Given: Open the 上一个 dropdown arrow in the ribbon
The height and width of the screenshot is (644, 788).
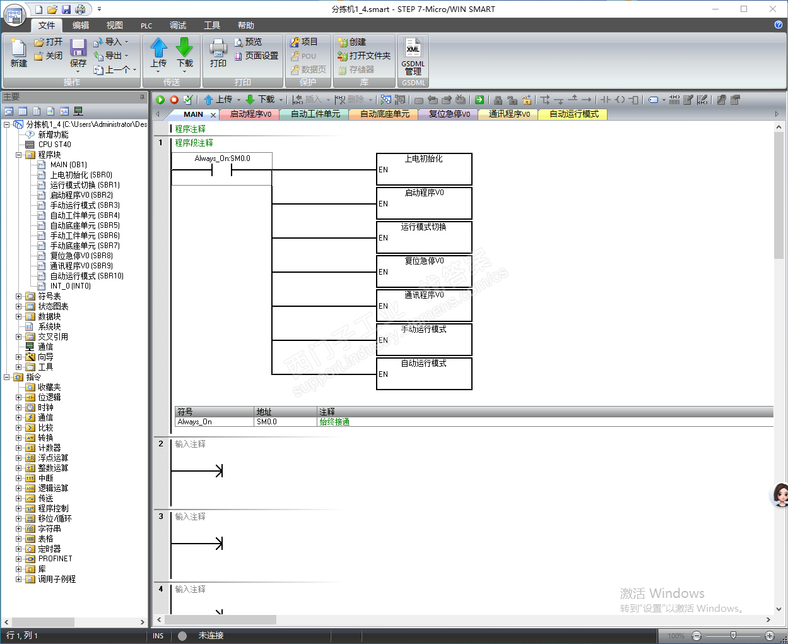Looking at the screenshot, I should (x=134, y=69).
